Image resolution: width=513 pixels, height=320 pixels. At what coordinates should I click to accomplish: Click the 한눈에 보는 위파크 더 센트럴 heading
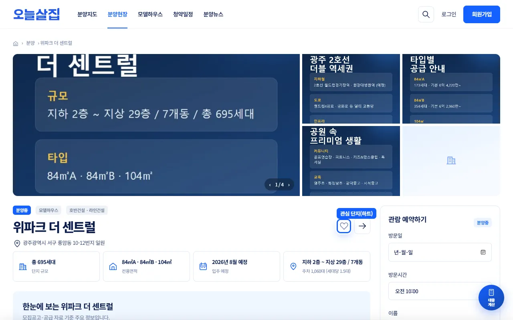click(68, 307)
